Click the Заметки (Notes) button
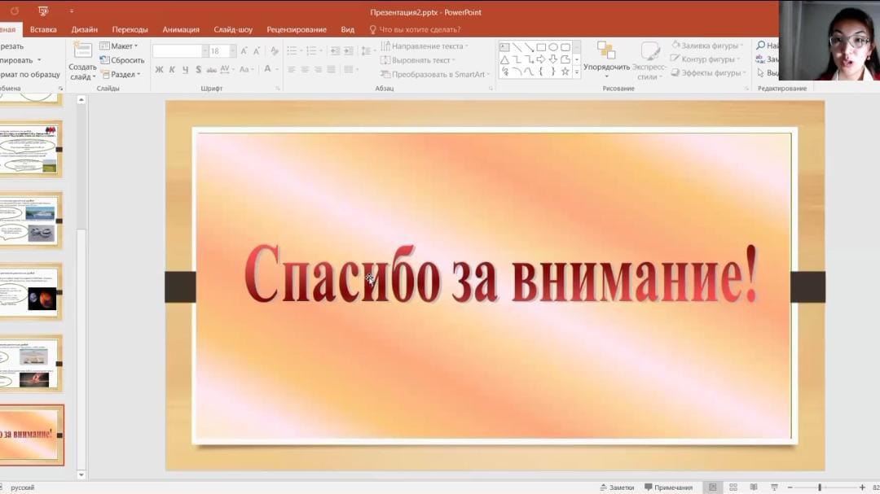This screenshot has height=494, width=880. (x=617, y=487)
